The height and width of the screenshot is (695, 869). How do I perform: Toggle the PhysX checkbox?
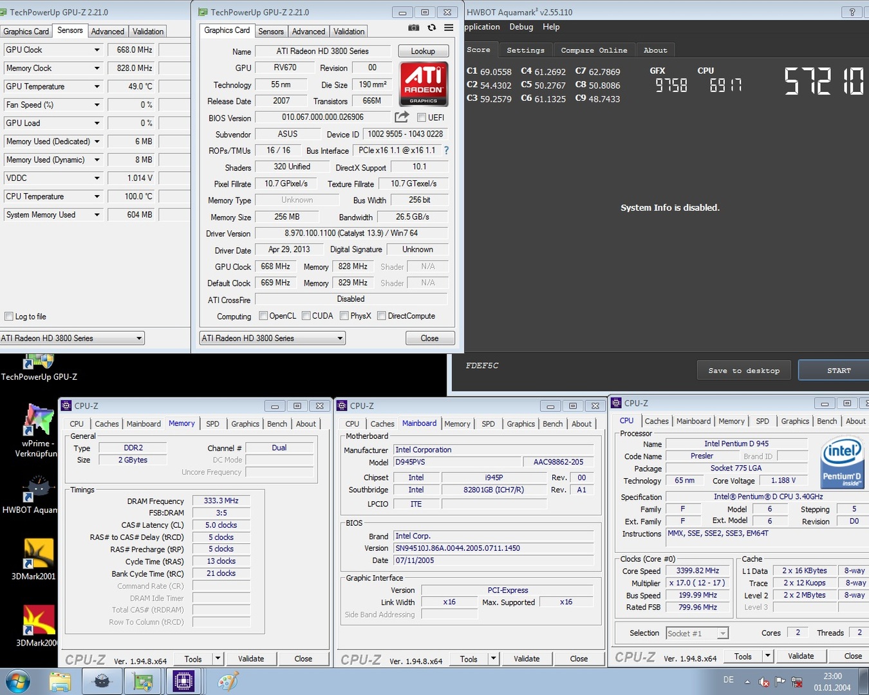344,315
